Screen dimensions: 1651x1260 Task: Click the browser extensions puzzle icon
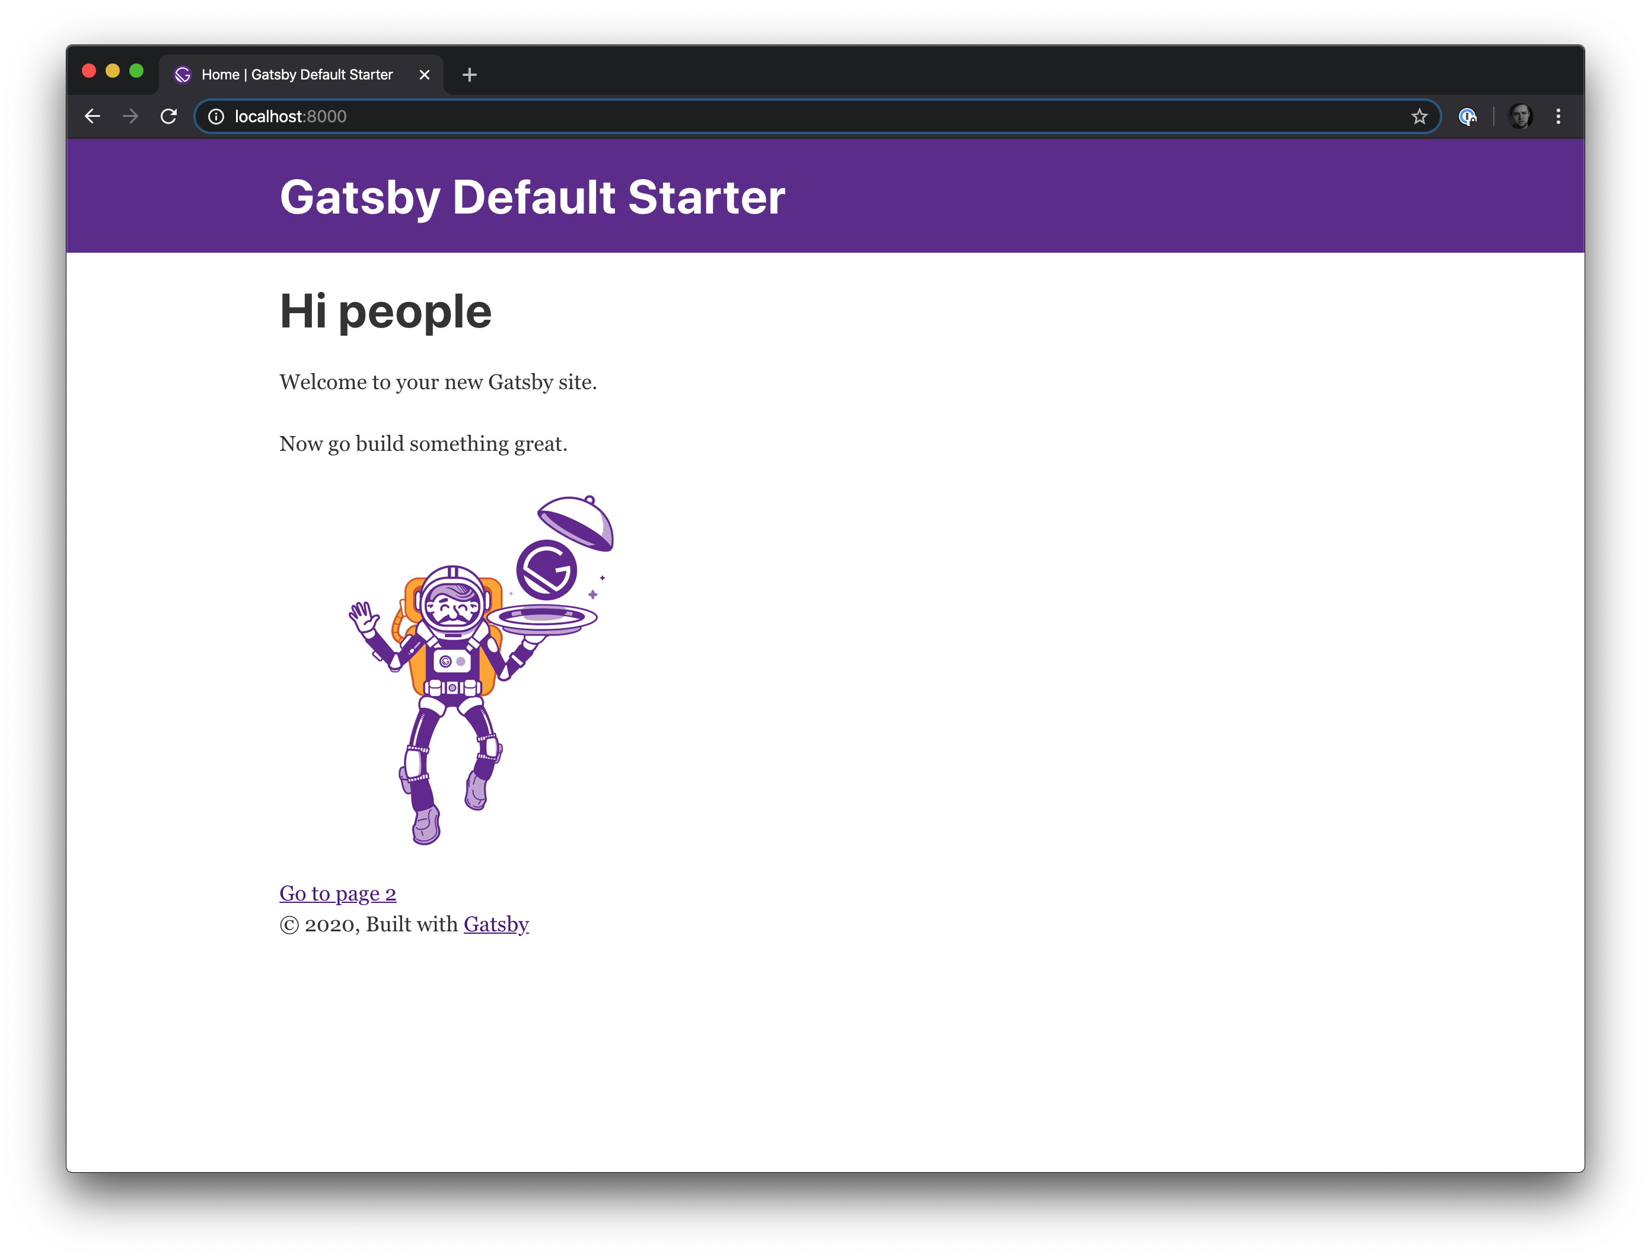click(x=1467, y=116)
